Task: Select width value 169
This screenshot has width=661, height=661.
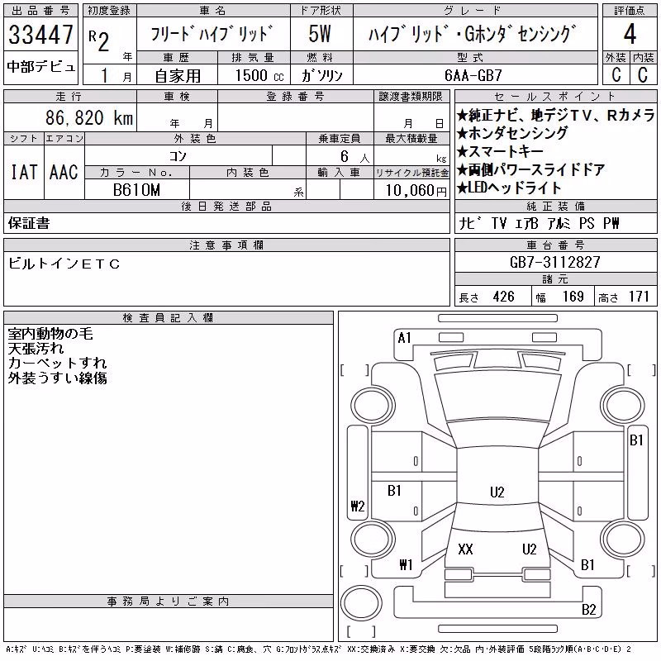Action: pos(573,297)
